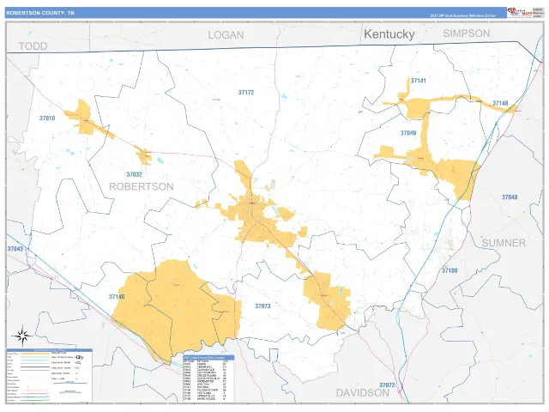Click ZIP code label '37141'
Screen dimensions: 549x412
pyautogui.click(x=418, y=81)
